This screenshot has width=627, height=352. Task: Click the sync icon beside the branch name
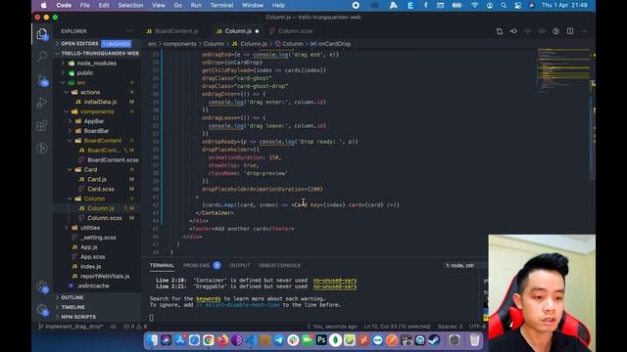(x=114, y=327)
